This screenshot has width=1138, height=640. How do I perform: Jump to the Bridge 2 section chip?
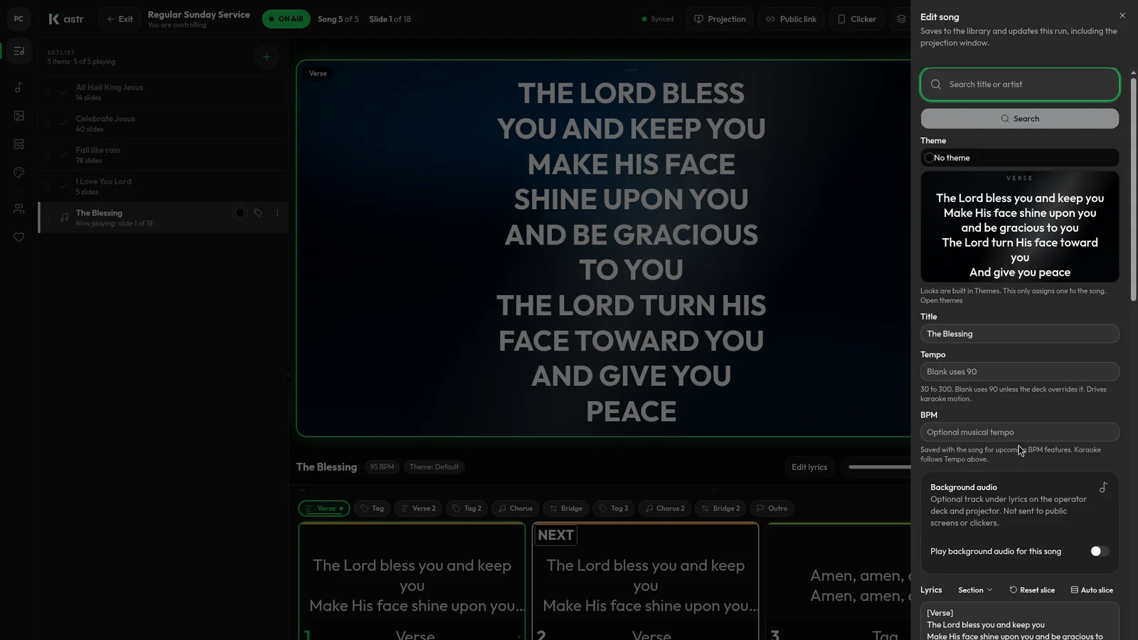click(720, 508)
